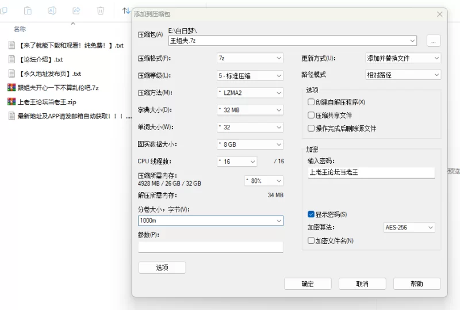Open 压缩等级 dropdown showing 5 - 标准压缩
Screen dimensions: 460x310
click(x=250, y=76)
